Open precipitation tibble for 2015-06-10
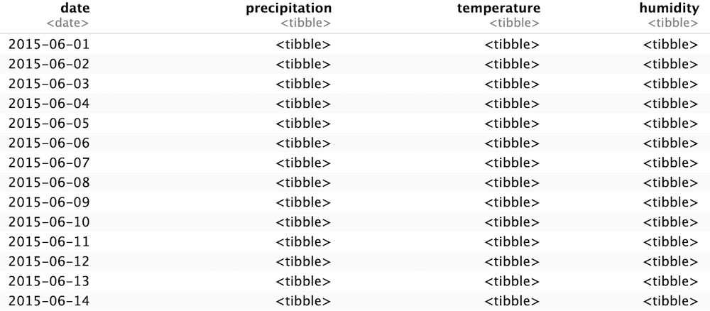This screenshot has height=311, width=710. [303, 222]
